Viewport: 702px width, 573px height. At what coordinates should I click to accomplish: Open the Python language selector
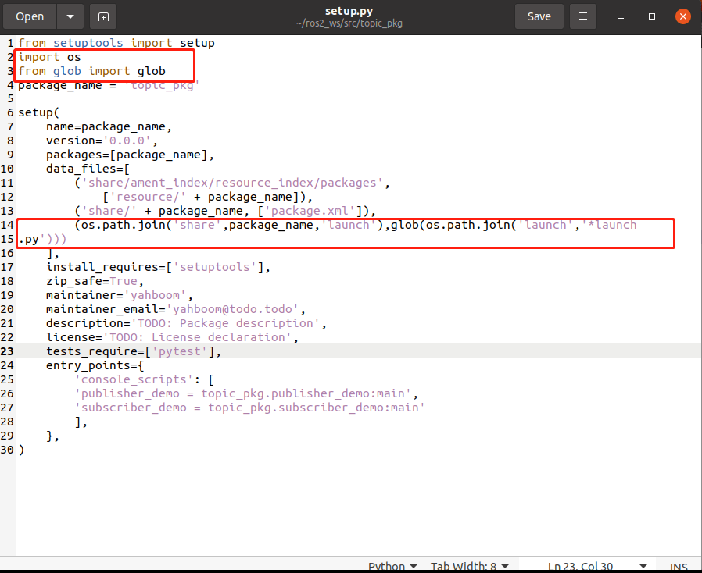click(392, 566)
